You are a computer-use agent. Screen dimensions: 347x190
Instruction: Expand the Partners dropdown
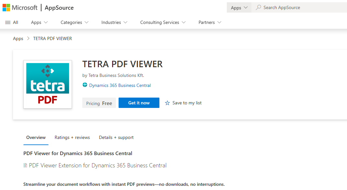click(x=209, y=22)
